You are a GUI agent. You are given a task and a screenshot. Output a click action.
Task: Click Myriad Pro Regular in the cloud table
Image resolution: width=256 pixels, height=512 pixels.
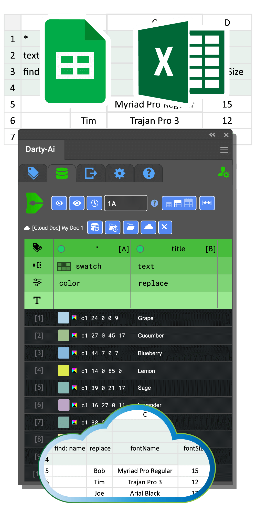coord(145,471)
